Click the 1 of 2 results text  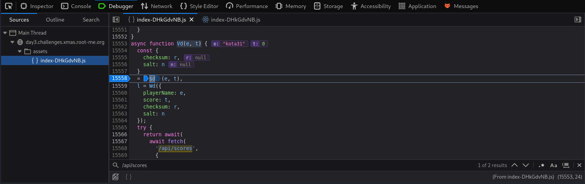492,165
